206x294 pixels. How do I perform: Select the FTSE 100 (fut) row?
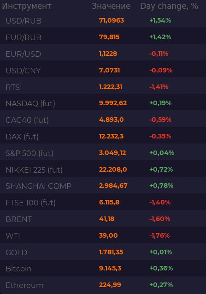point(103,203)
